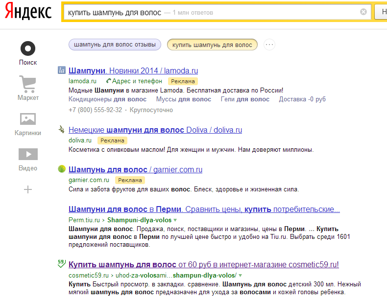Click the 1 млн ответов result count

coord(193,13)
